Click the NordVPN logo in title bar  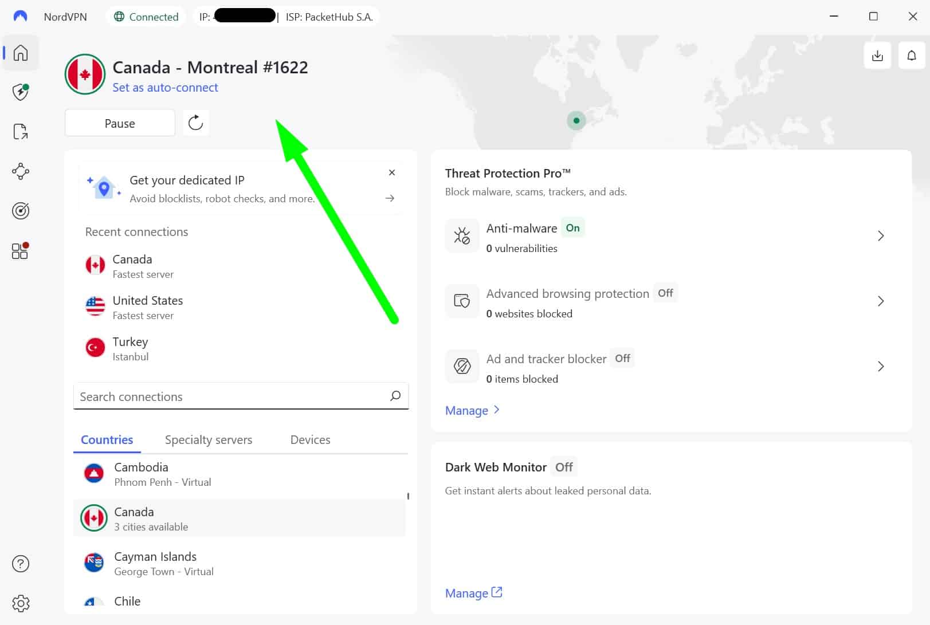[21, 16]
